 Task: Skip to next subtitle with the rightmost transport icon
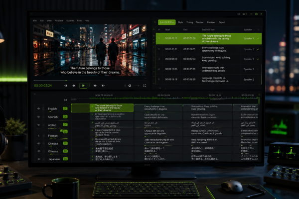coord(103,86)
